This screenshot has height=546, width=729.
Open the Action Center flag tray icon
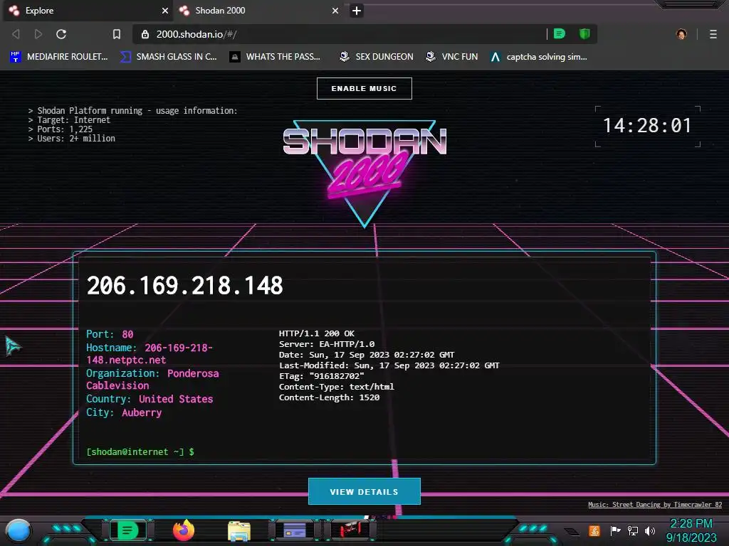coord(615,530)
